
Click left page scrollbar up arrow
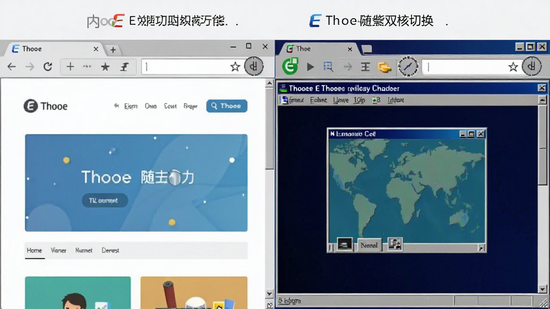270,83
